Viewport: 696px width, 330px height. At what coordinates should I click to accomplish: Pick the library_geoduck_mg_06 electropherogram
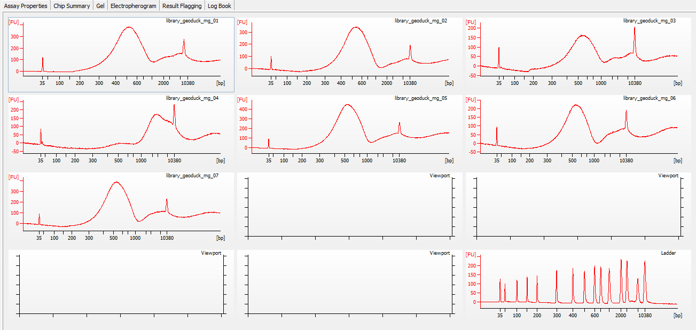tap(578, 131)
